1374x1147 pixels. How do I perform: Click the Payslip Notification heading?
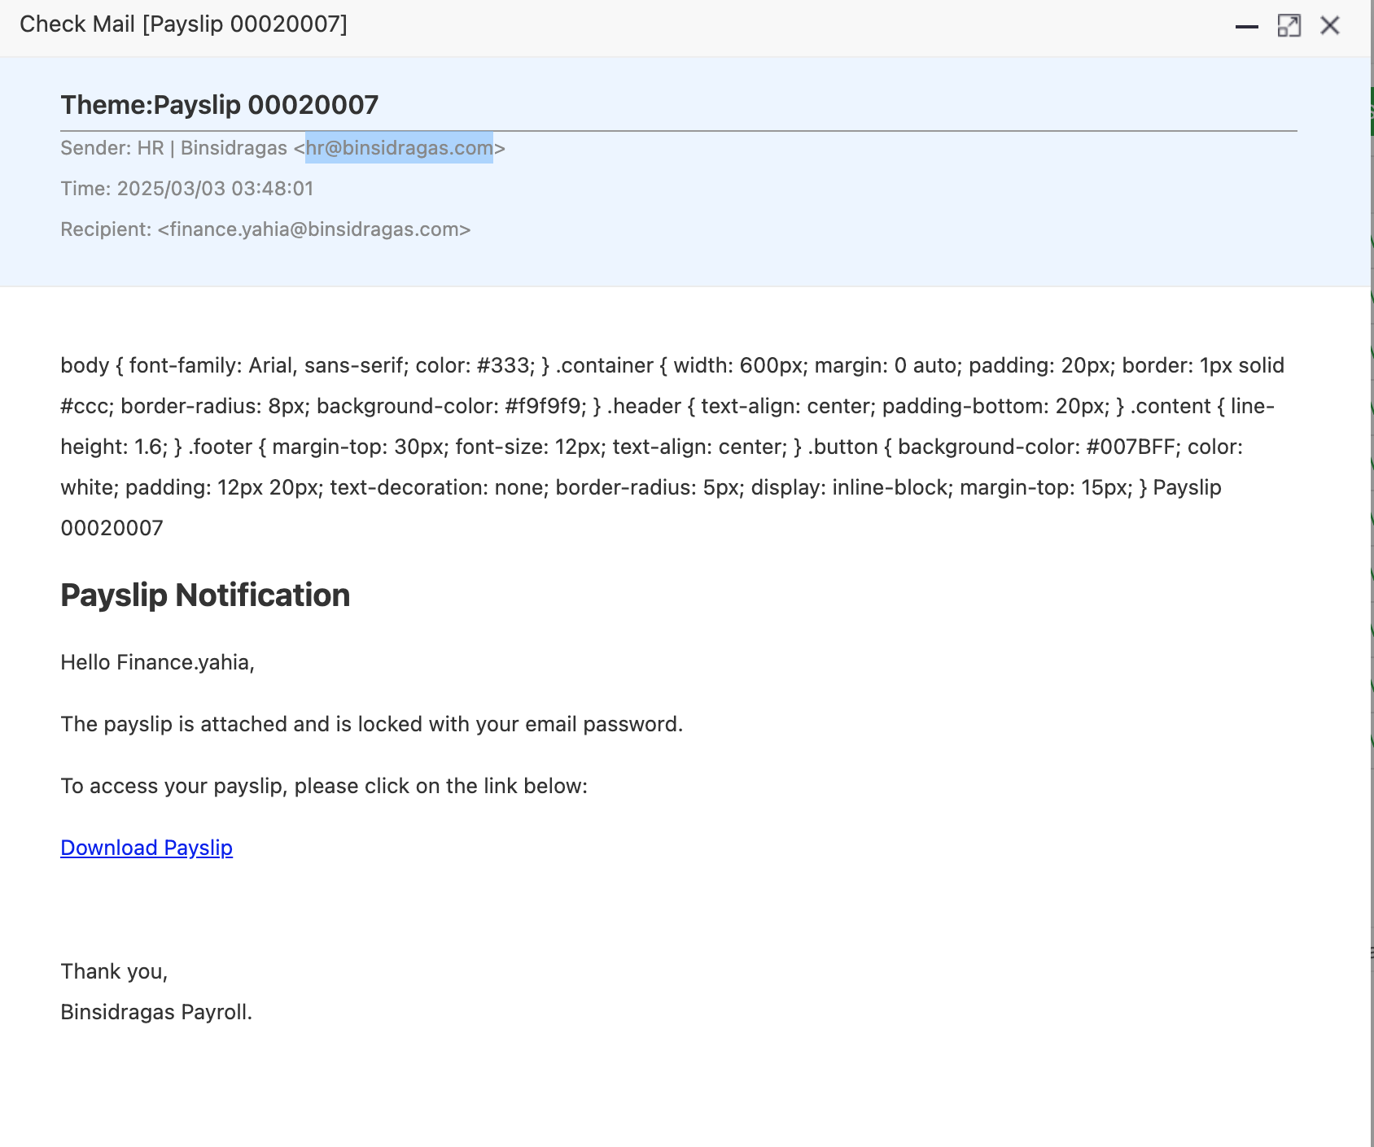[x=205, y=595]
